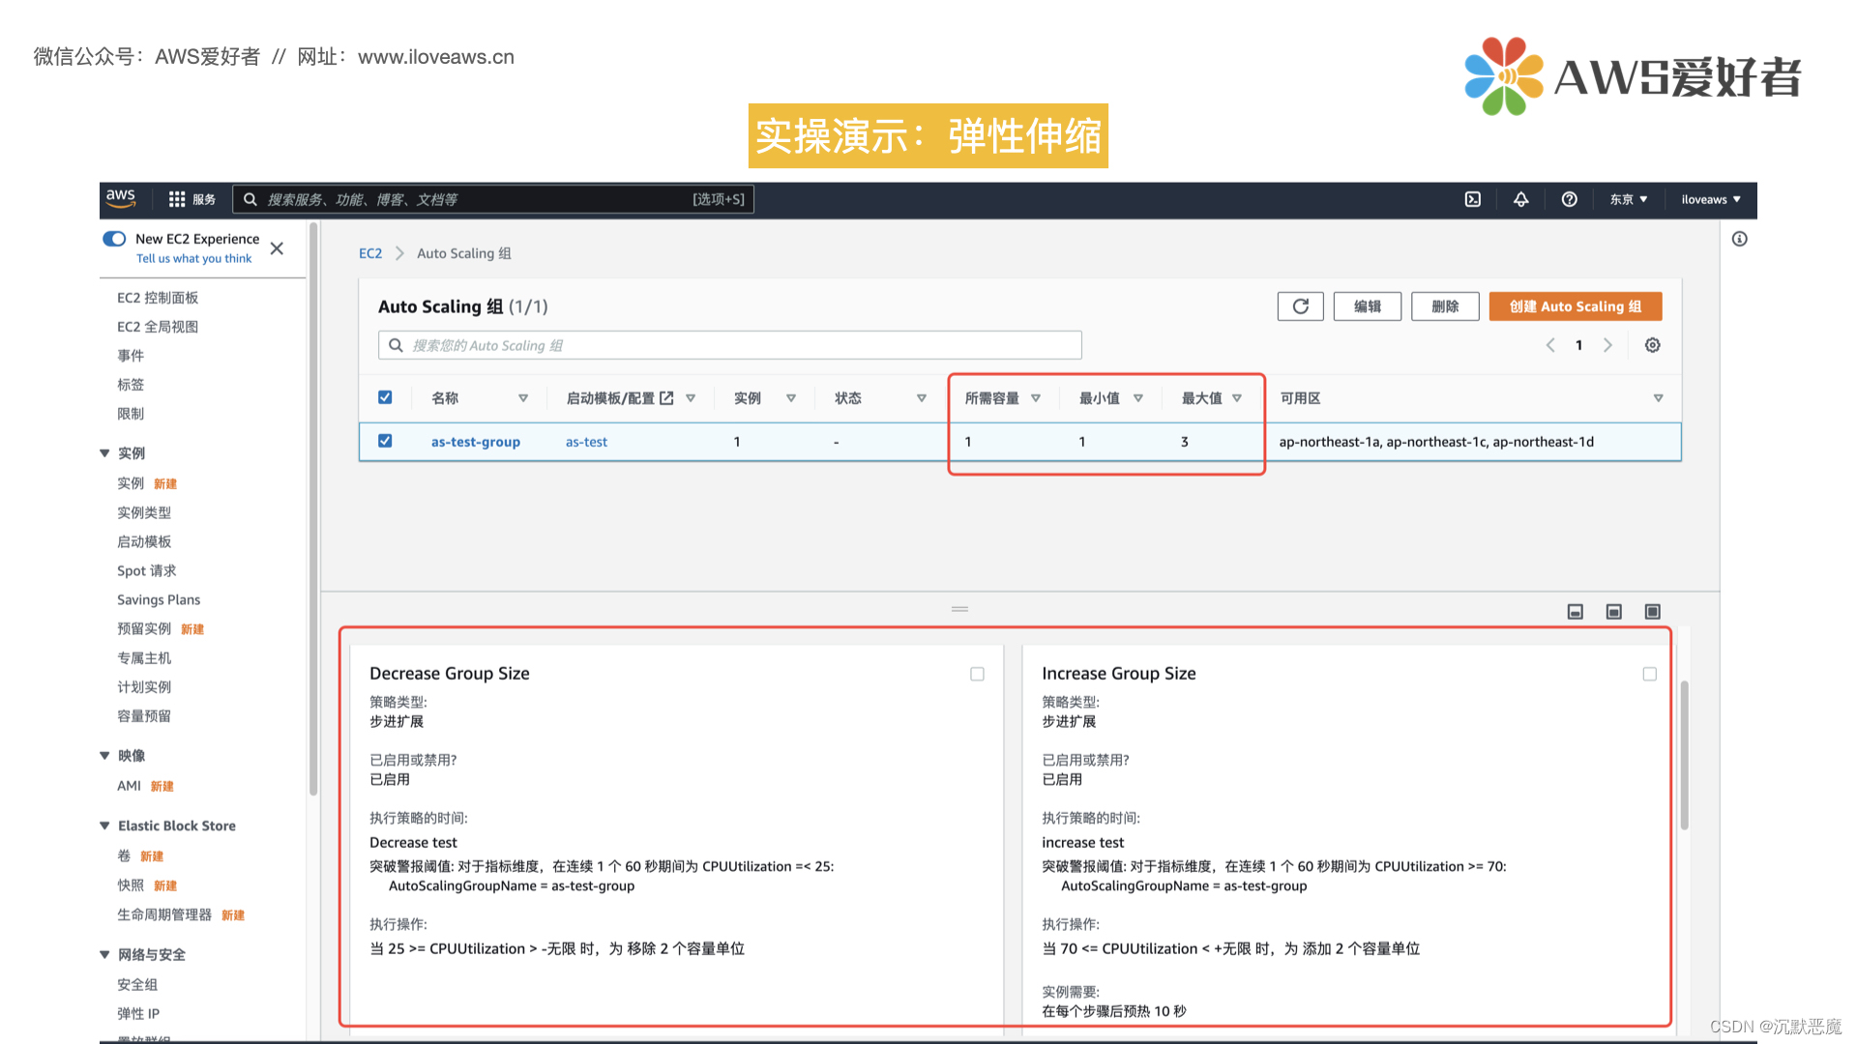Open the as-test launch template link
Viewport: 1857px width, 1044px height.
tap(586, 442)
